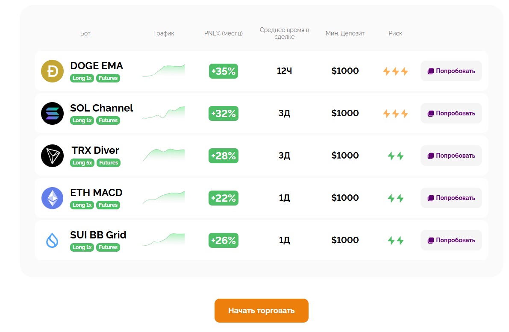This screenshot has width=509, height=332.
Task: Try the SUI BB Grid bot
Action: (x=451, y=241)
